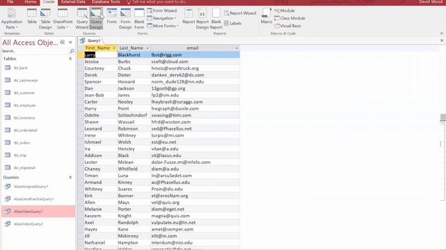The height and width of the screenshot is (250, 446).
Task: Insert a Class Module
Action: [290, 18]
